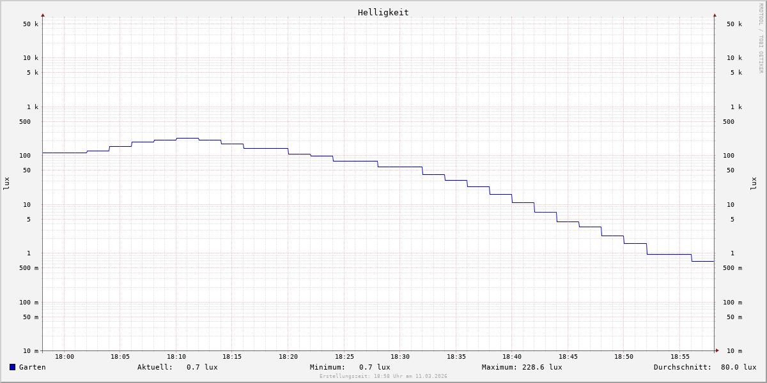This screenshot has width=767, height=383.
Task: Click the 18:25 time axis label
Action: tap(345, 357)
